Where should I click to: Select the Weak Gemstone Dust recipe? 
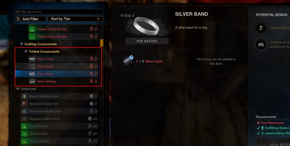(59, 111)
